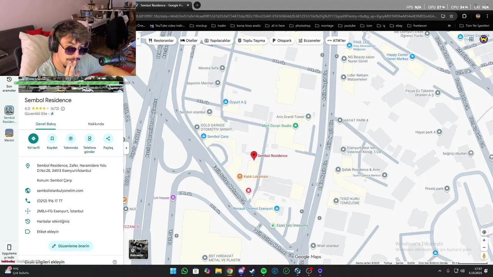493x277 pixels.
Task: Switch to the Hakkında tab
Action: 96,124
